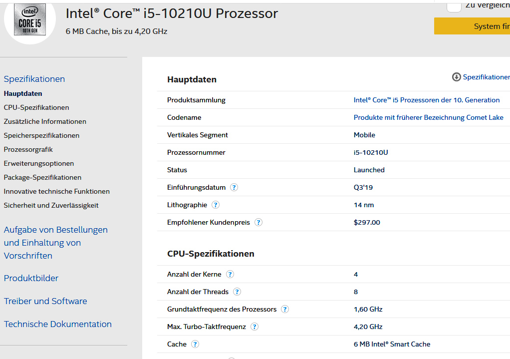The width and height of the screenshot is (510, 359).
Task: Click the Mobile value for Vertikales Segment
Action: pyautogui.click(x=364, y=135)
